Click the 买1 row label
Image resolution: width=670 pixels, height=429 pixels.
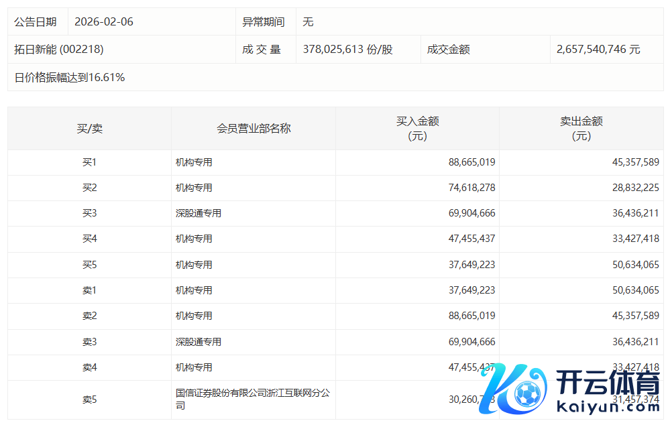89,162
